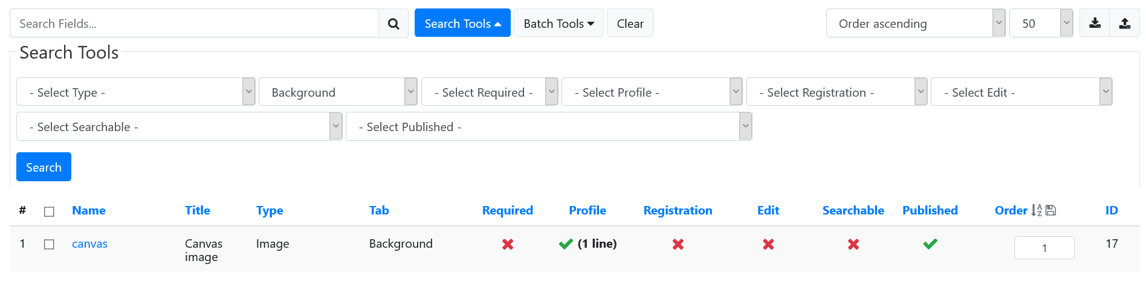
Task: Click the magnifier search icon button
Action: (393, 24)
